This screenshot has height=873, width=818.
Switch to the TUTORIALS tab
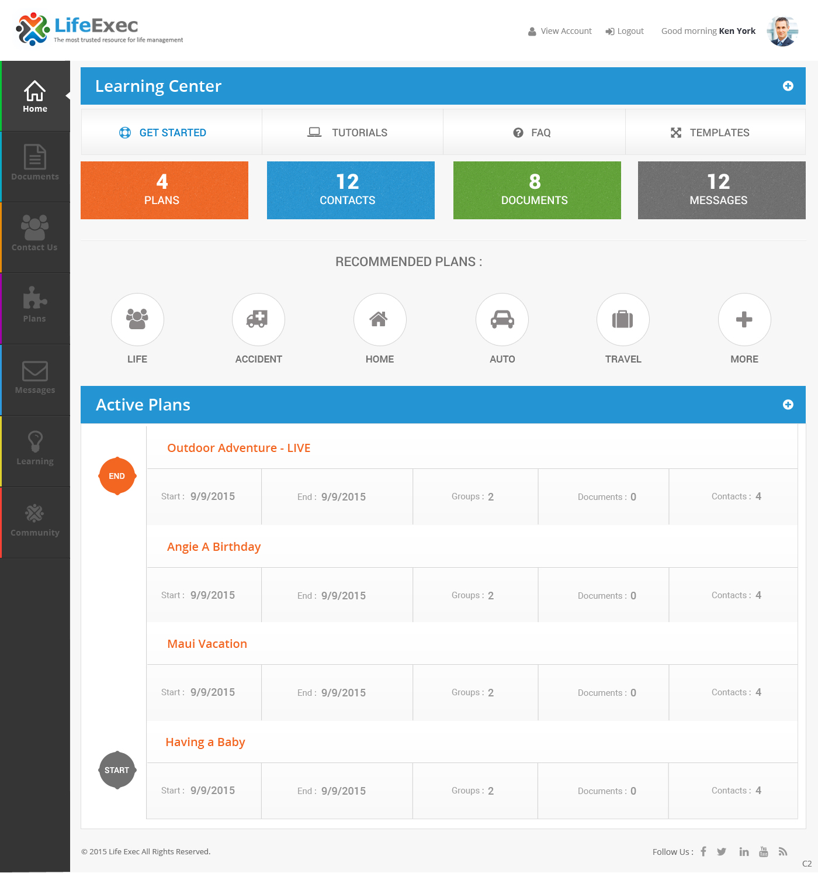(x=352, y=132)
